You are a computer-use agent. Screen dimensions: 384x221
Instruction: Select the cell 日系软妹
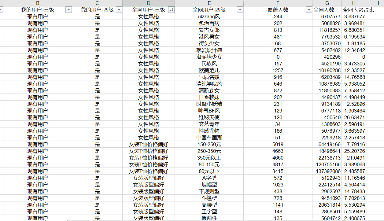click(x=209, y=97)
